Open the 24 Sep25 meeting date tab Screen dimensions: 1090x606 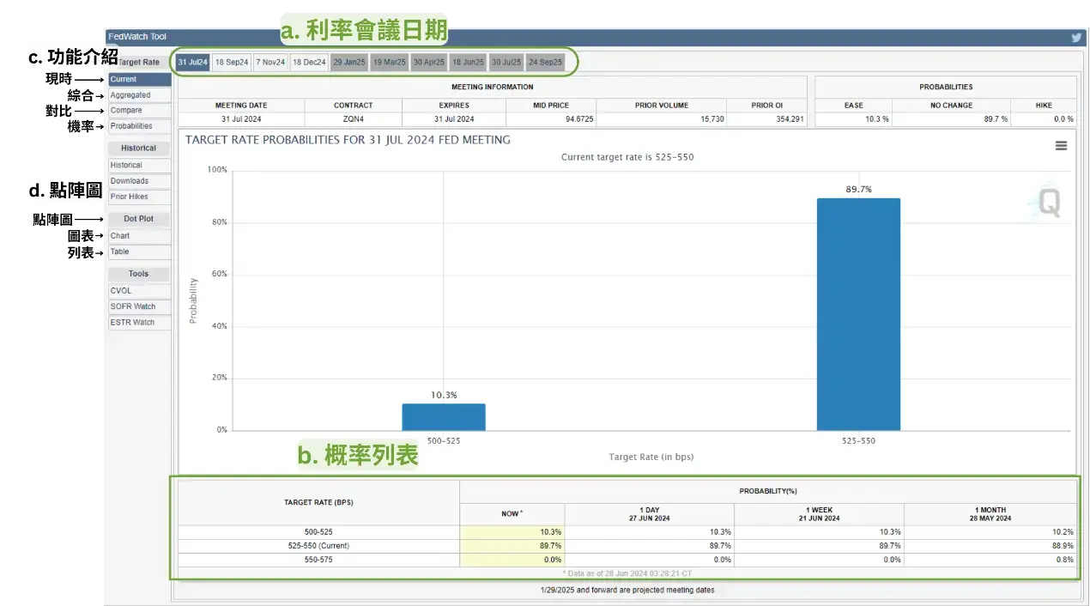click(x=547, y=62)
